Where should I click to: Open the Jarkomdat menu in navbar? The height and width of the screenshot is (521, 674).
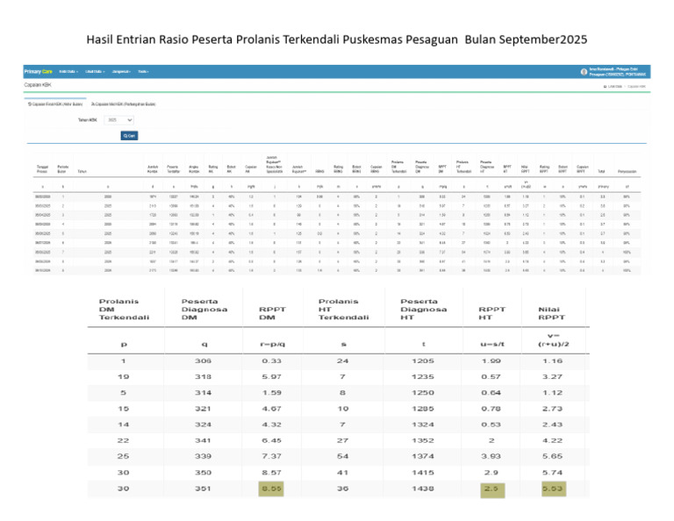tap(121, 72)
